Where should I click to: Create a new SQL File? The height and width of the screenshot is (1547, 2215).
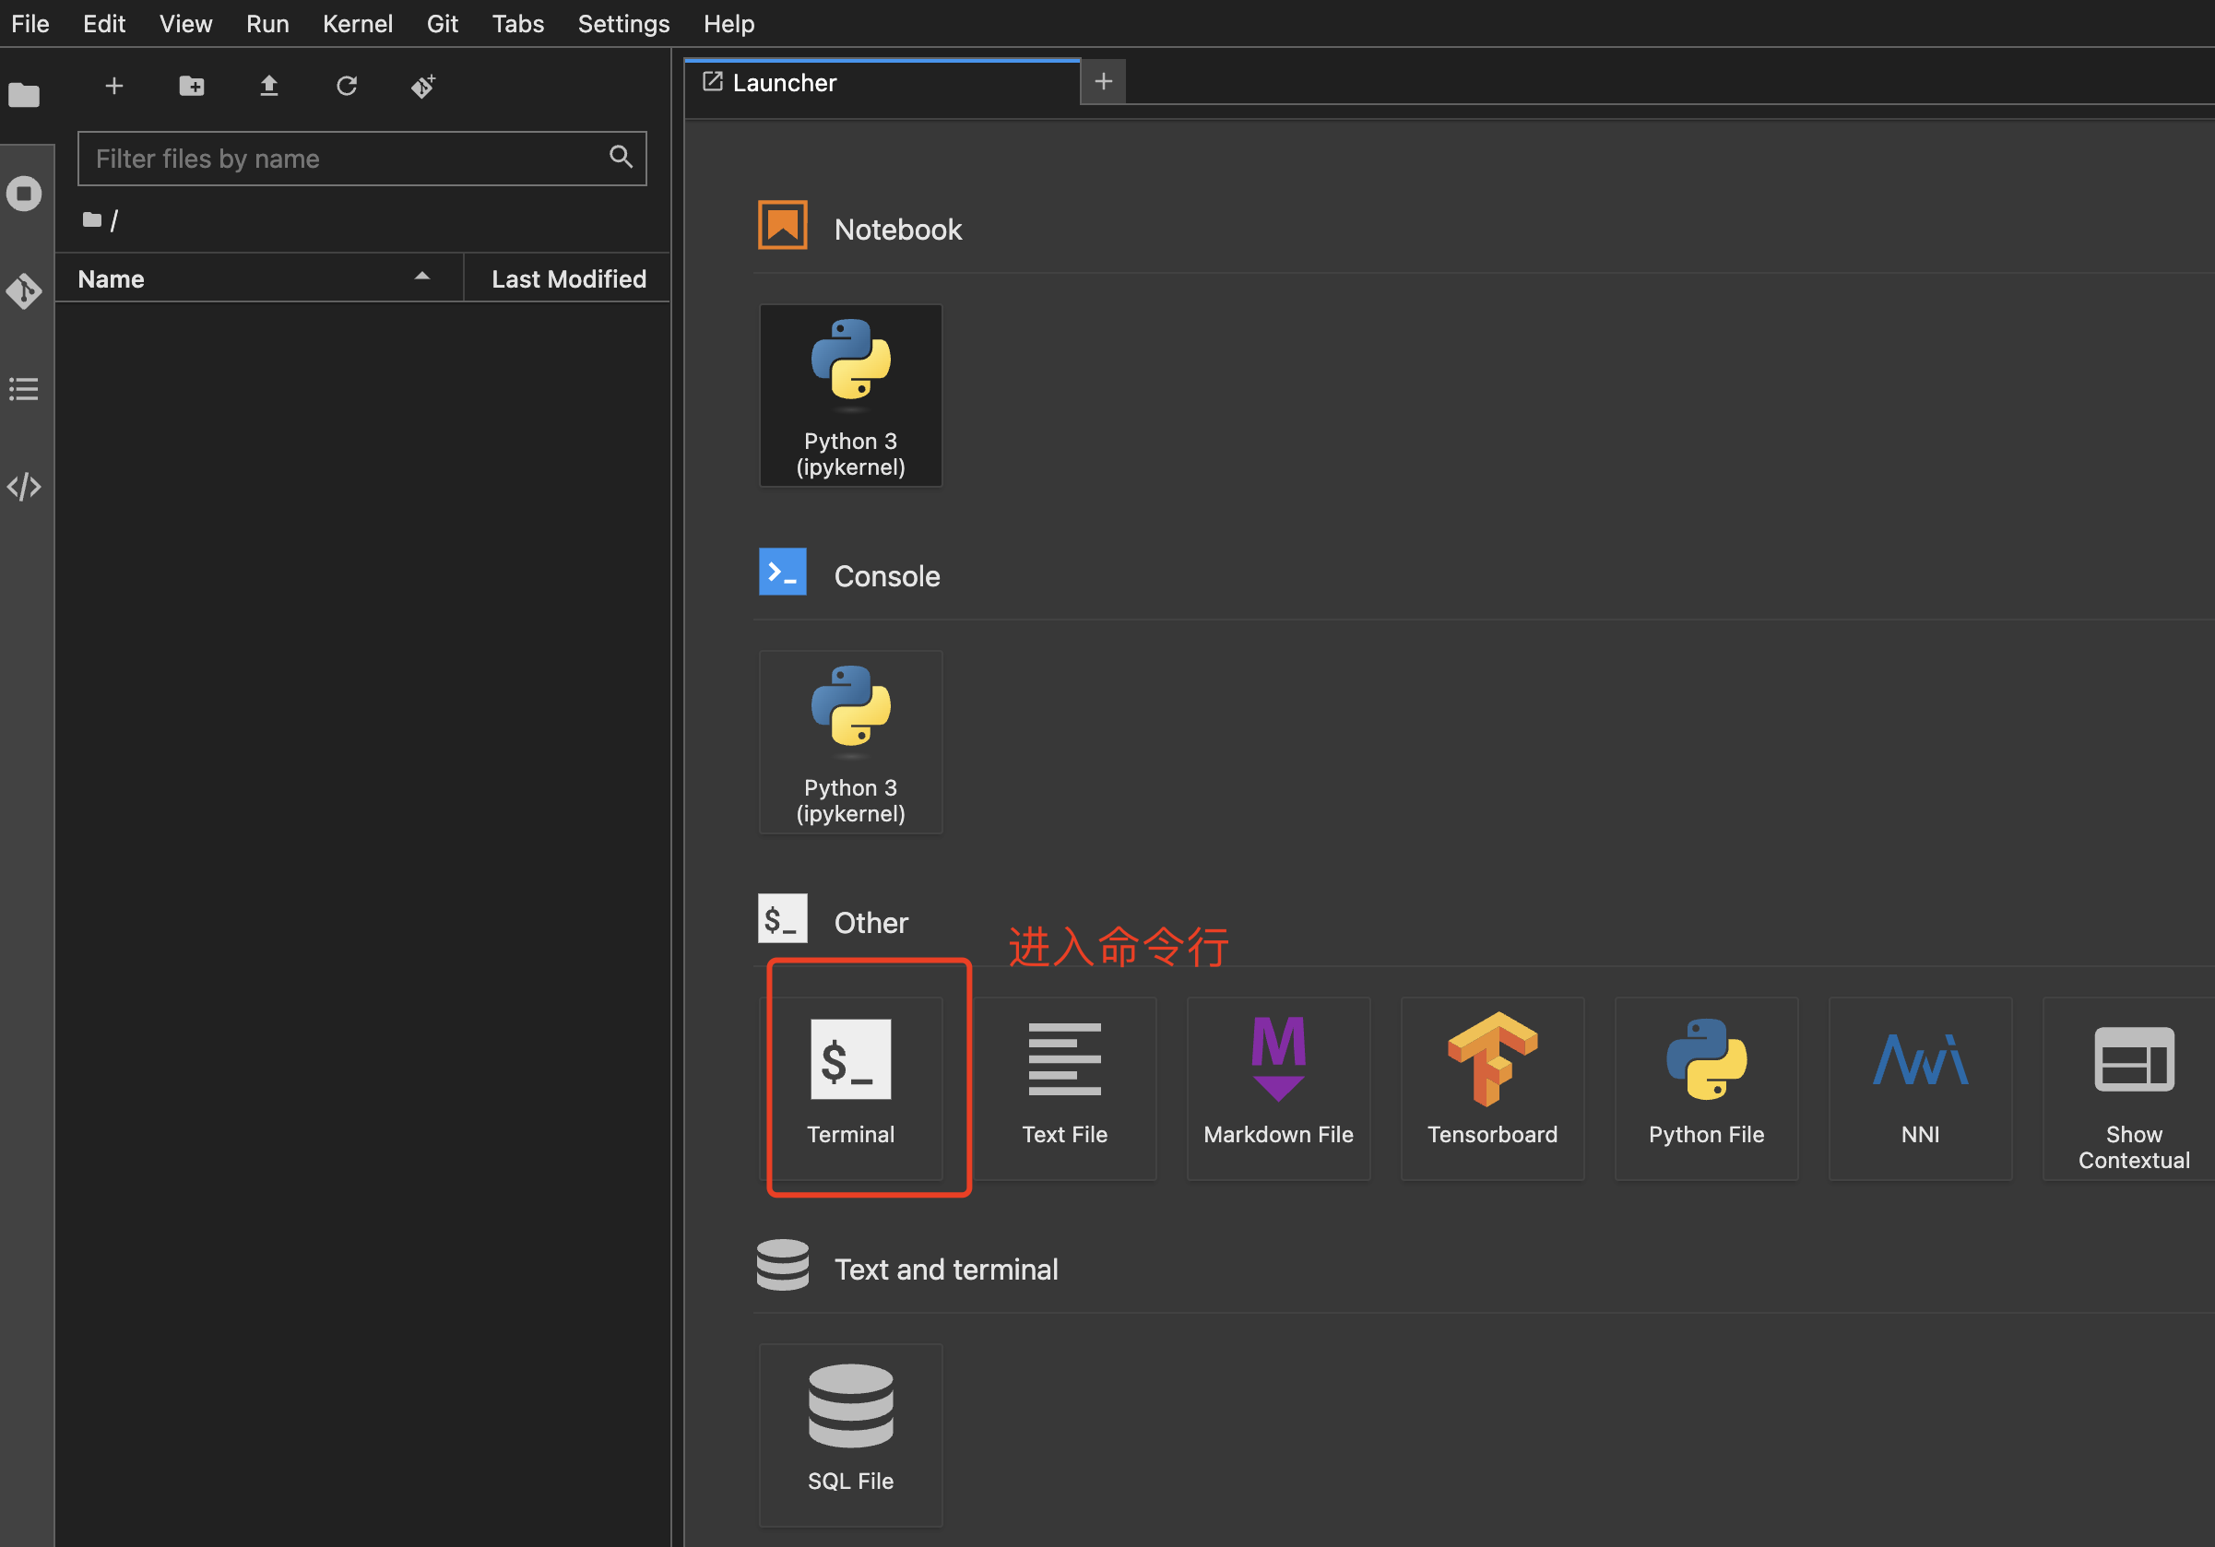(850, 1434)
